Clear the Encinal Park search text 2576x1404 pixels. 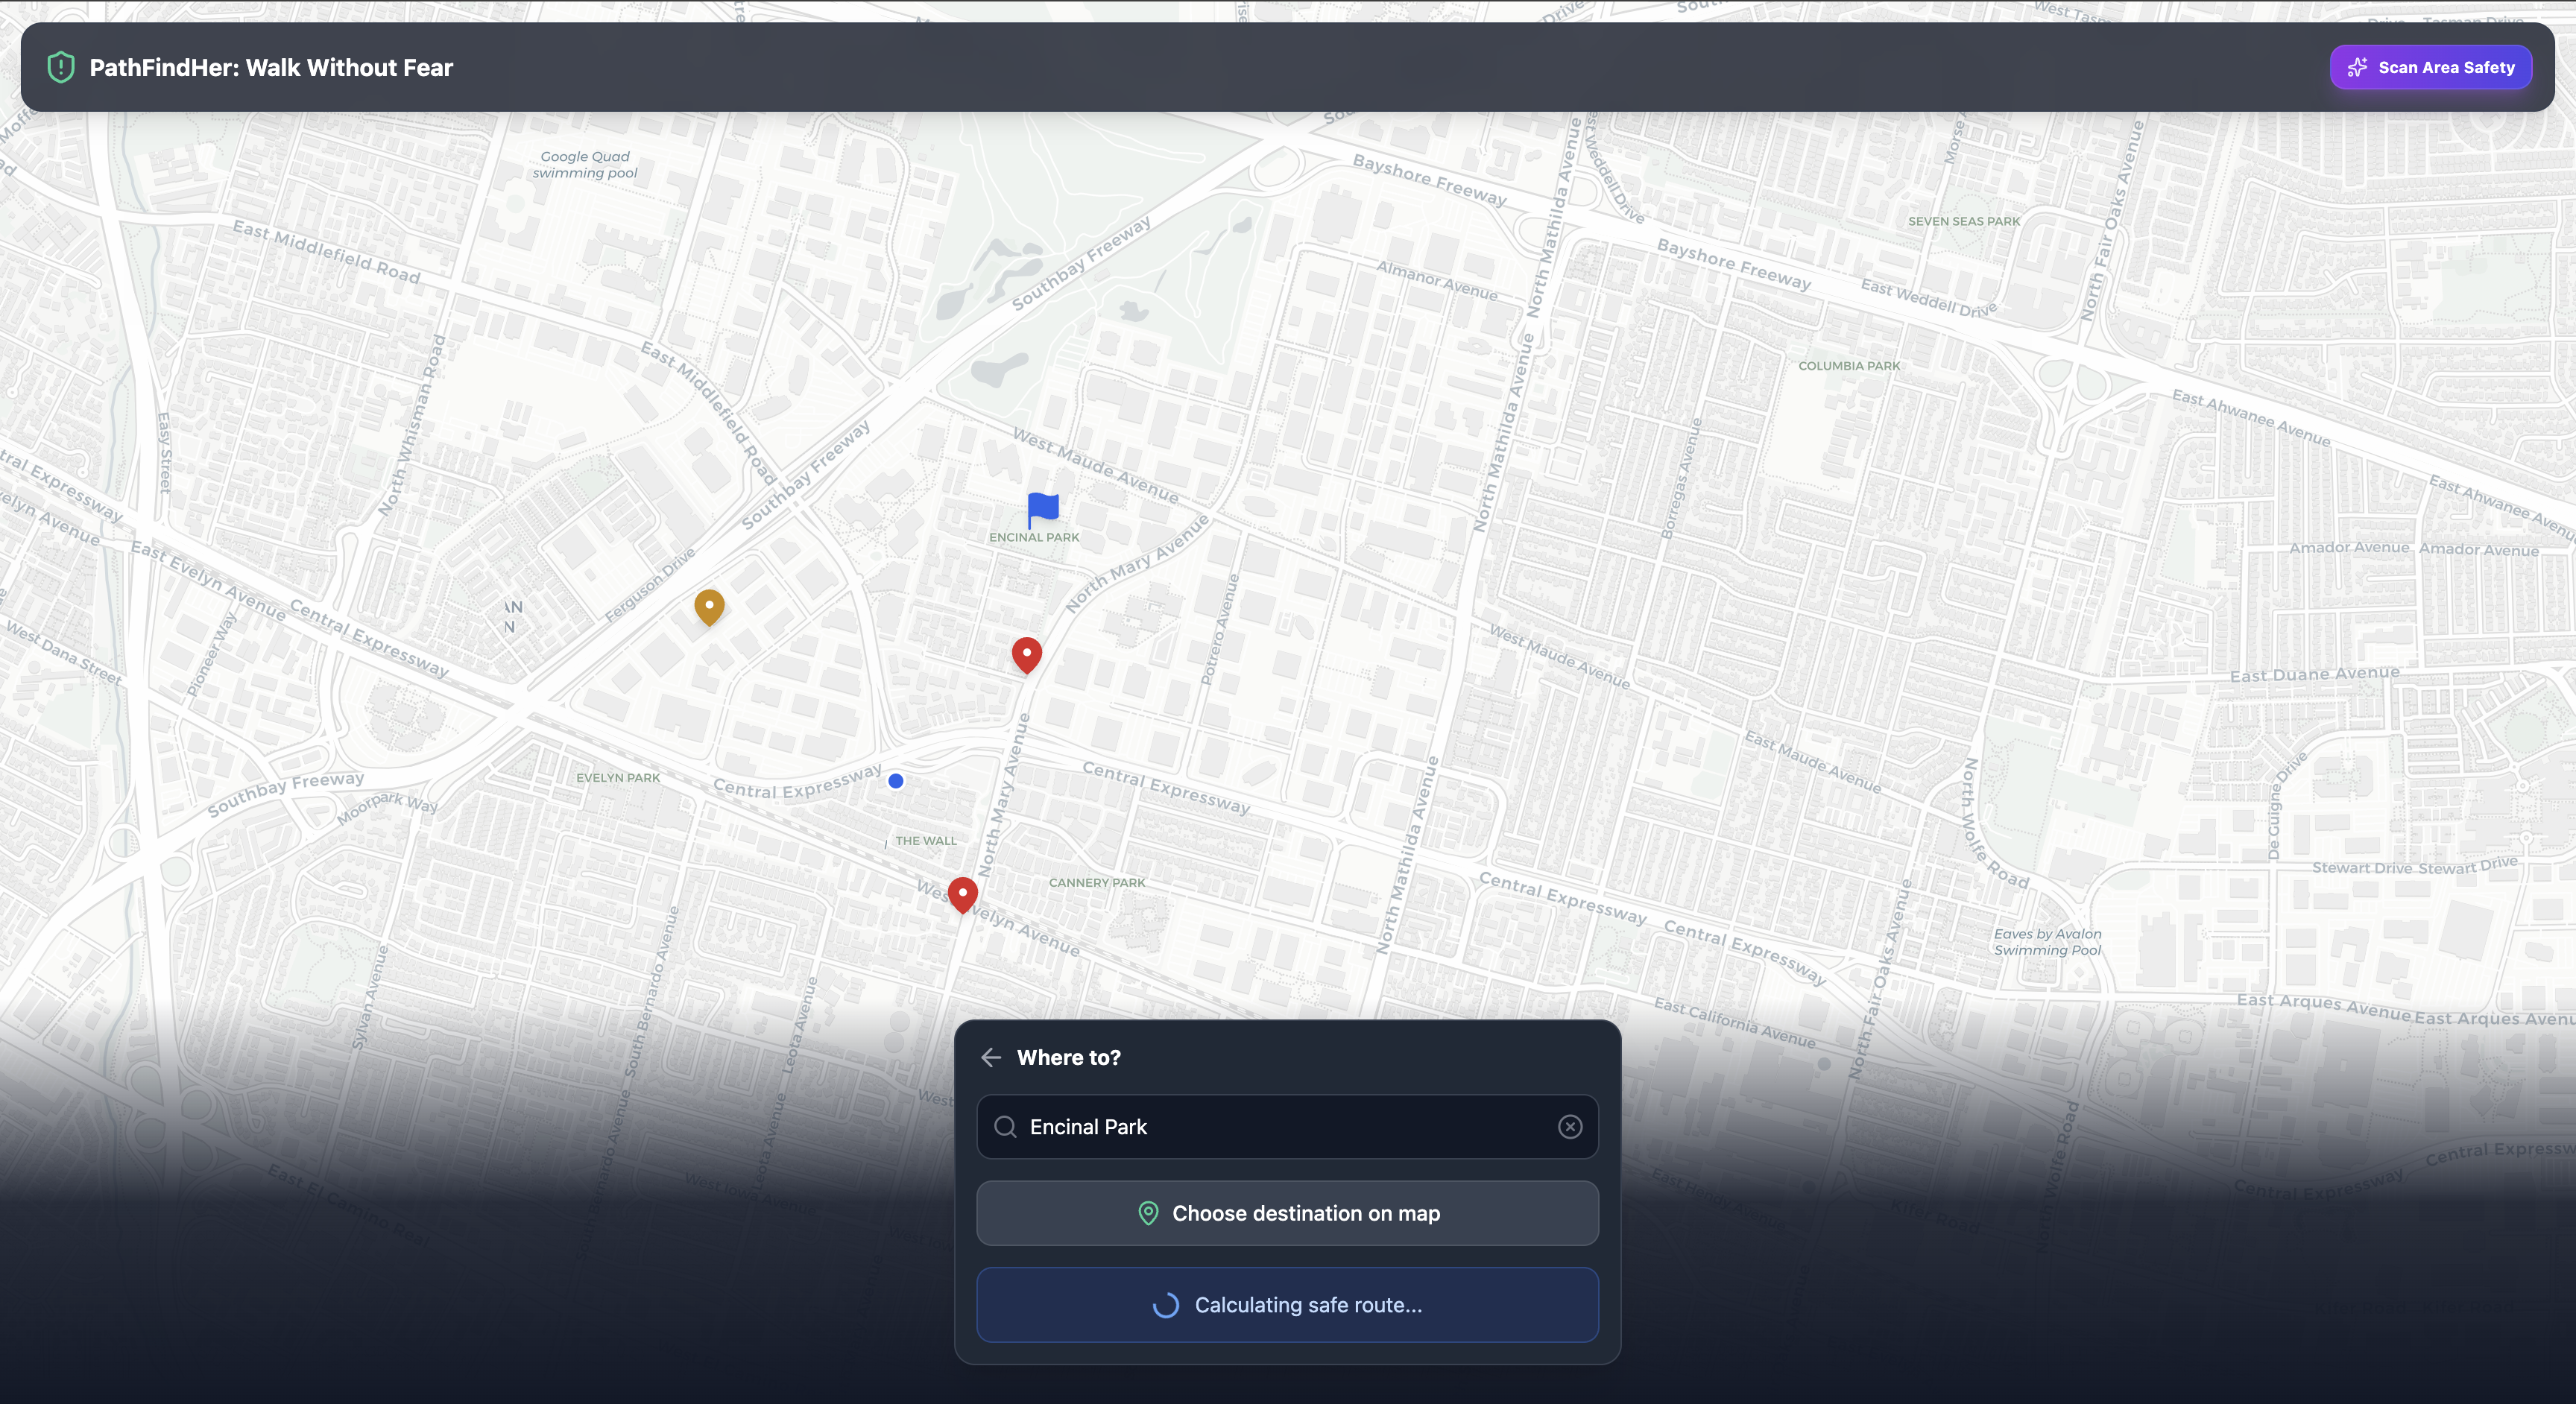[1569, 1127]
